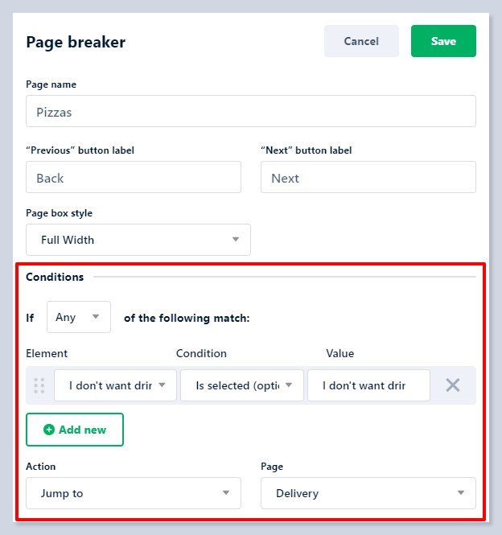
Task: Open the Is selected condition dropdown
Action: pyautogui.click(x=241, y=385)
